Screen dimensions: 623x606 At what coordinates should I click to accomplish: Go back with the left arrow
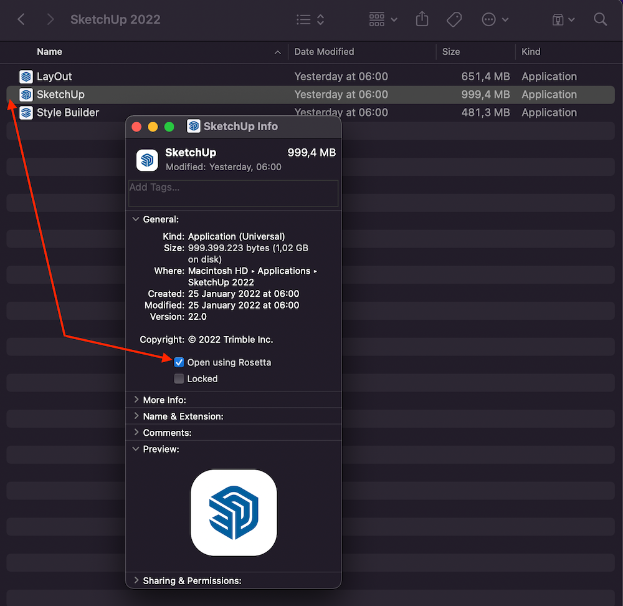pyautogui.click(x=21, y=19)
